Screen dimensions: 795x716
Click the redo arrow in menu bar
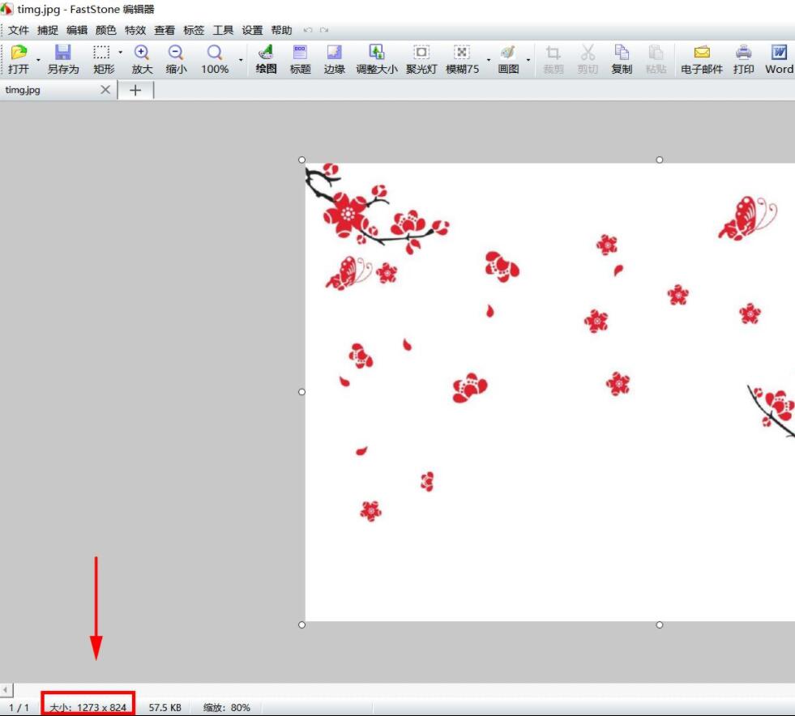click(x=324, y=31)
